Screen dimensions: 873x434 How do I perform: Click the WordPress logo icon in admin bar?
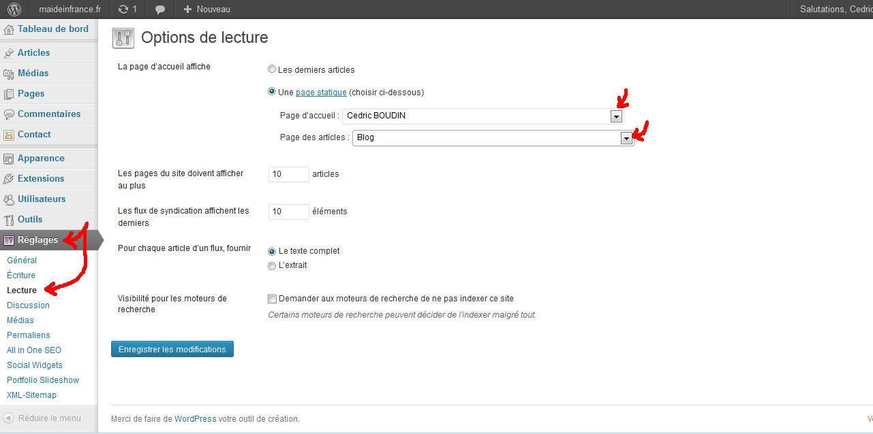[14, 10]
